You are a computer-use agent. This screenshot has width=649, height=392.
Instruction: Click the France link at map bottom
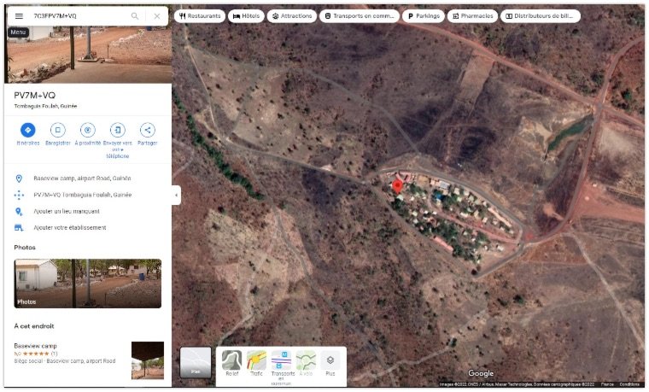tap(607, 384)
